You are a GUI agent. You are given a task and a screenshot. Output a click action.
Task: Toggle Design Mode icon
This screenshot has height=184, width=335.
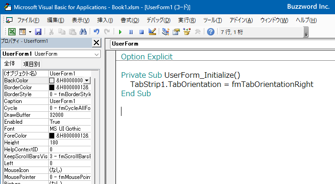[152, 32]
